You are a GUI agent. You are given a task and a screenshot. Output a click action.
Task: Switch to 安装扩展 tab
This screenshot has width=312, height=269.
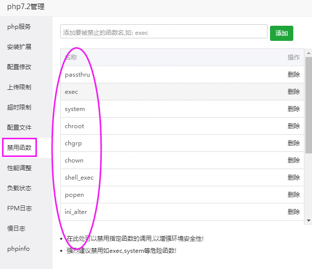[19, 47]
